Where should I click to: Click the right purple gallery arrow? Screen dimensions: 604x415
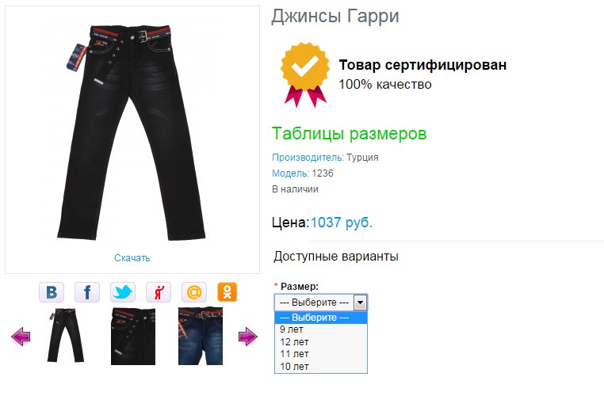pos(247,337)
